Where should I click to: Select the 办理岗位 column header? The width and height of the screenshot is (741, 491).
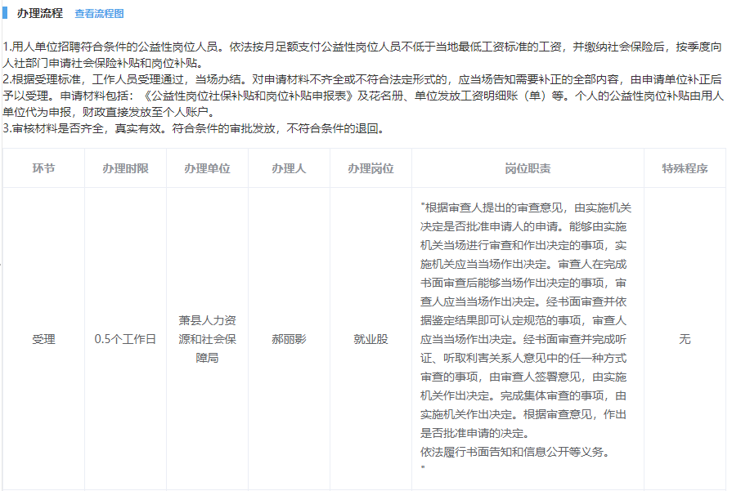[370, 168]
